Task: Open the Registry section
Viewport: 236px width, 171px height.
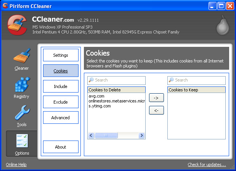Action: click(x=22, y=88)
